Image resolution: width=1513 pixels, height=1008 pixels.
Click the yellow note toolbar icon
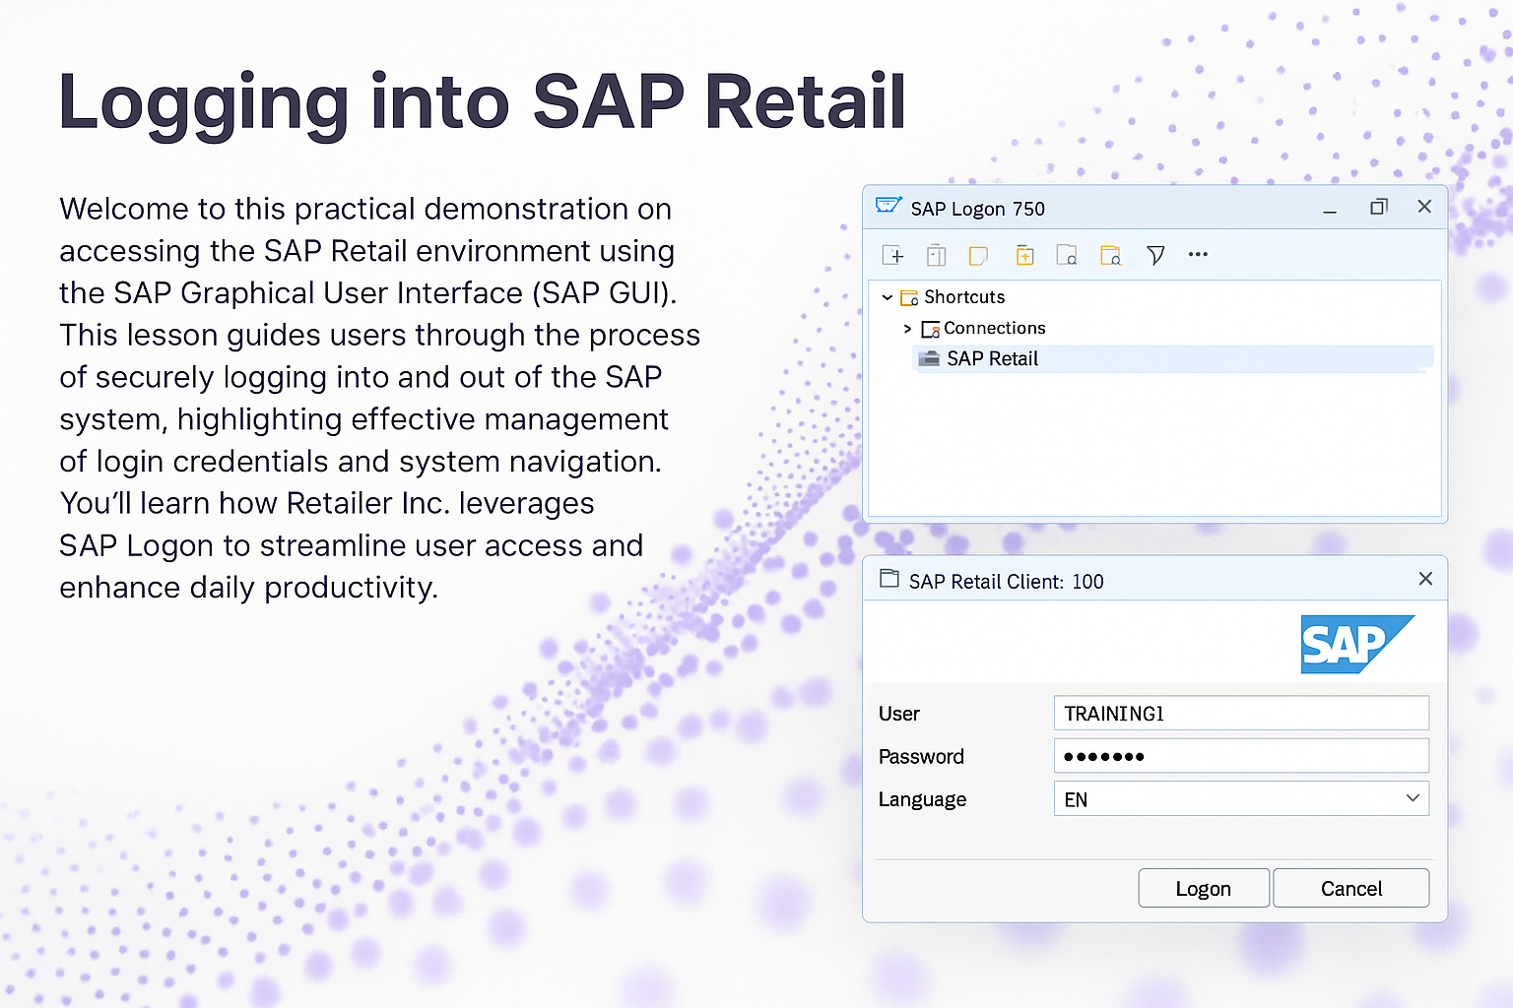[978, 256]
